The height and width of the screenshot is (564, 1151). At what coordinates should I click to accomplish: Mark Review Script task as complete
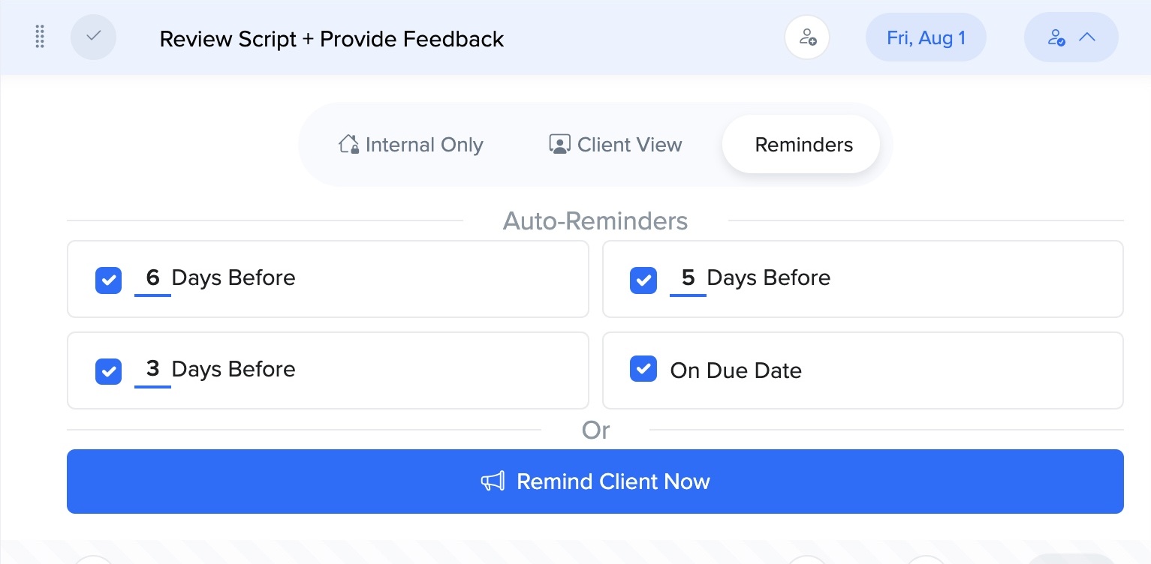pyautogui.click(x=94, y=37)
